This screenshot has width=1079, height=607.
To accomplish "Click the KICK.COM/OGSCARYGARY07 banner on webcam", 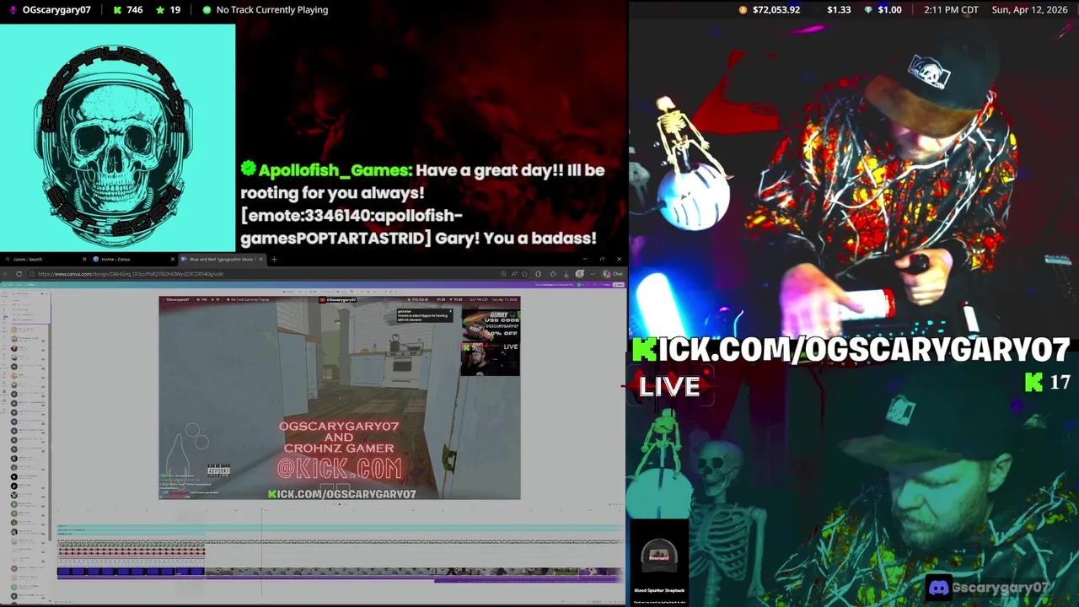I will pos(851,350).
